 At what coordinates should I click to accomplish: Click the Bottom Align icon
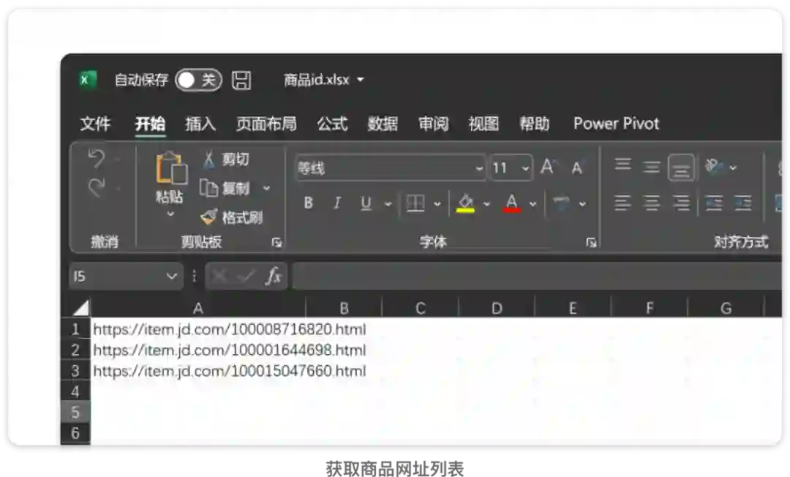pos(681,168)
